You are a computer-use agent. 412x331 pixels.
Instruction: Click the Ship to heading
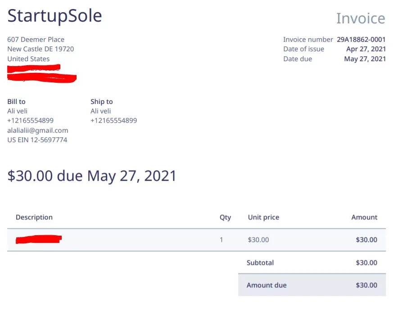pyautogui.click(x=101, y=102)
